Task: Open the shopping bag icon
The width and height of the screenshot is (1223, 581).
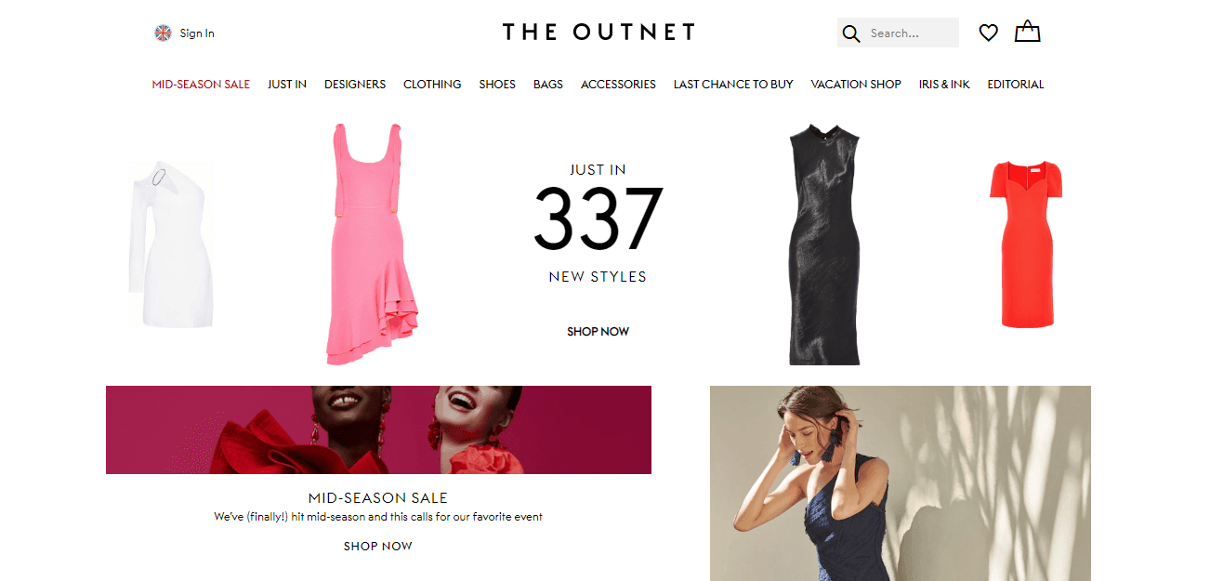Action: [x=1027, y=32]
